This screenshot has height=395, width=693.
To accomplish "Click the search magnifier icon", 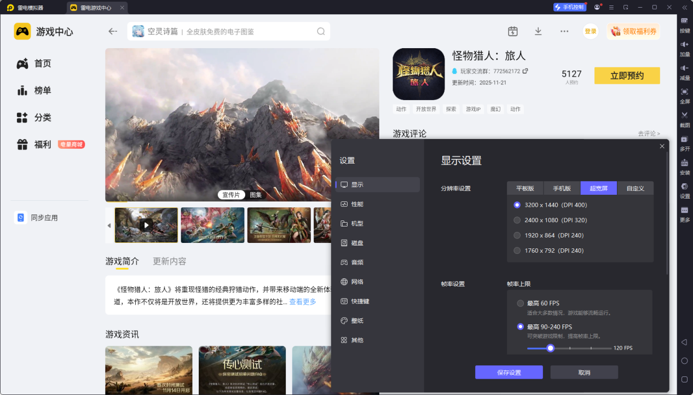I will pyautogui.click(x=321, y=31).
